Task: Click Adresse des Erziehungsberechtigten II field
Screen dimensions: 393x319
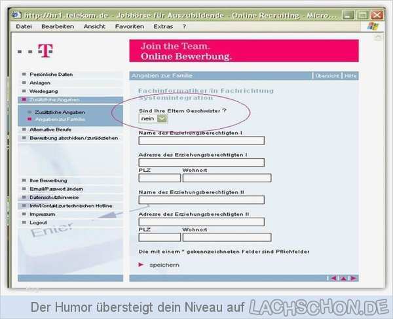Action: tap(202, 222)
